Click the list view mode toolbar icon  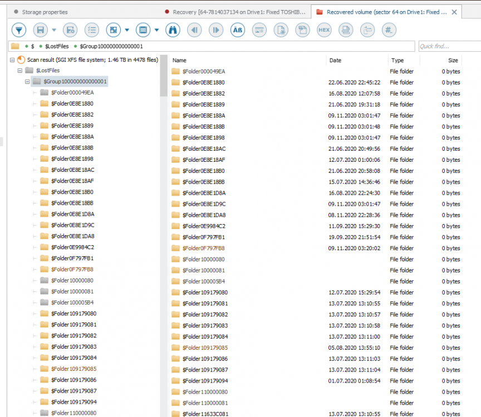point(143,30)
